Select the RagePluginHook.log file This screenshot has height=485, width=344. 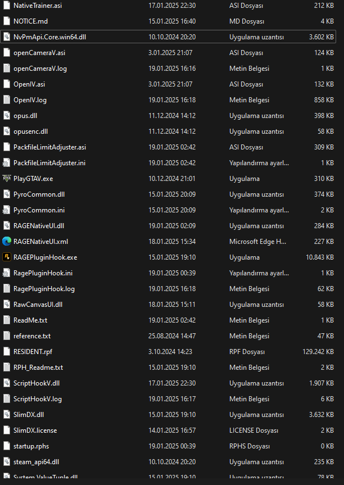pos(44,289)
